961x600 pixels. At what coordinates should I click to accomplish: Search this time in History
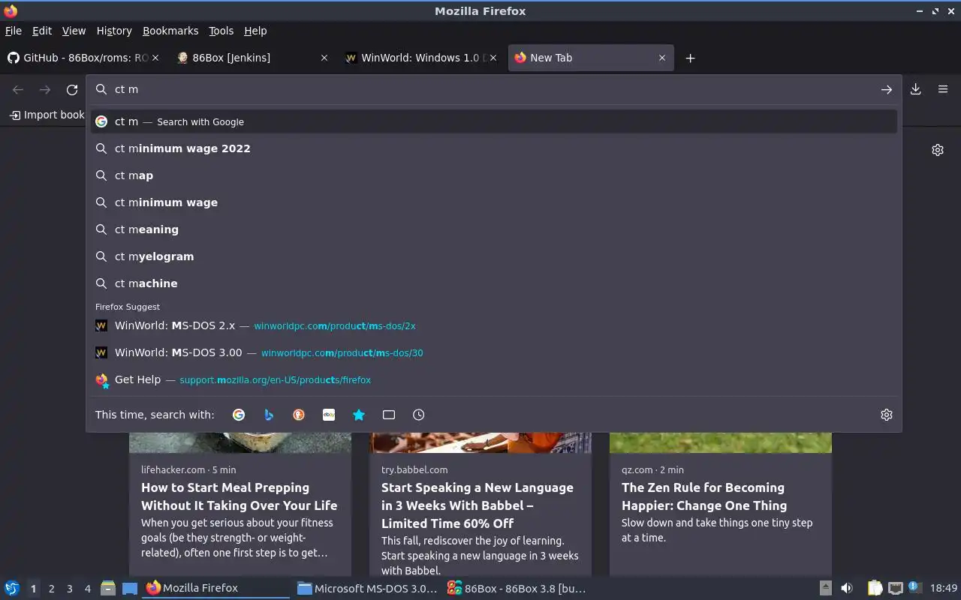[x=419, y=415]
